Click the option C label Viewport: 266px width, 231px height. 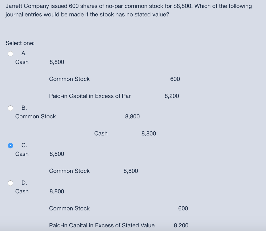(x=24, y=145)
